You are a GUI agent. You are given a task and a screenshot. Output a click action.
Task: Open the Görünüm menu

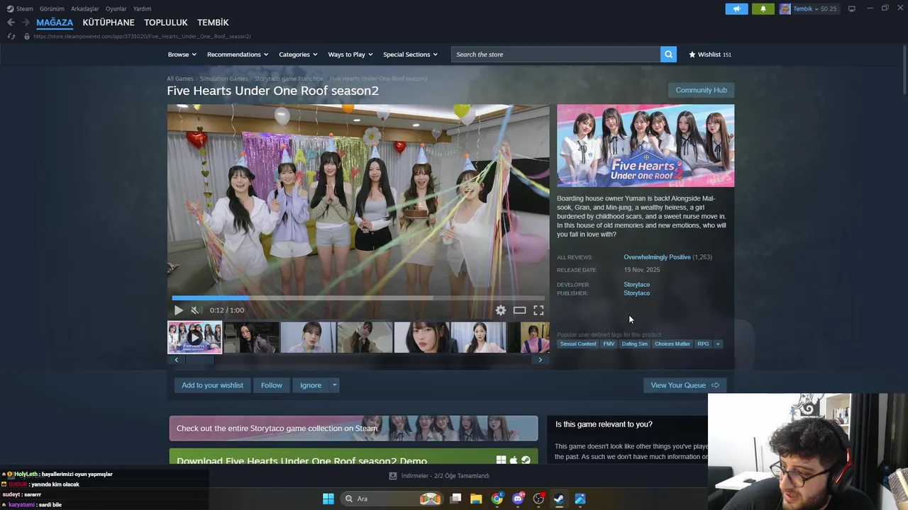pyautogui.click(x=52, y=8)
